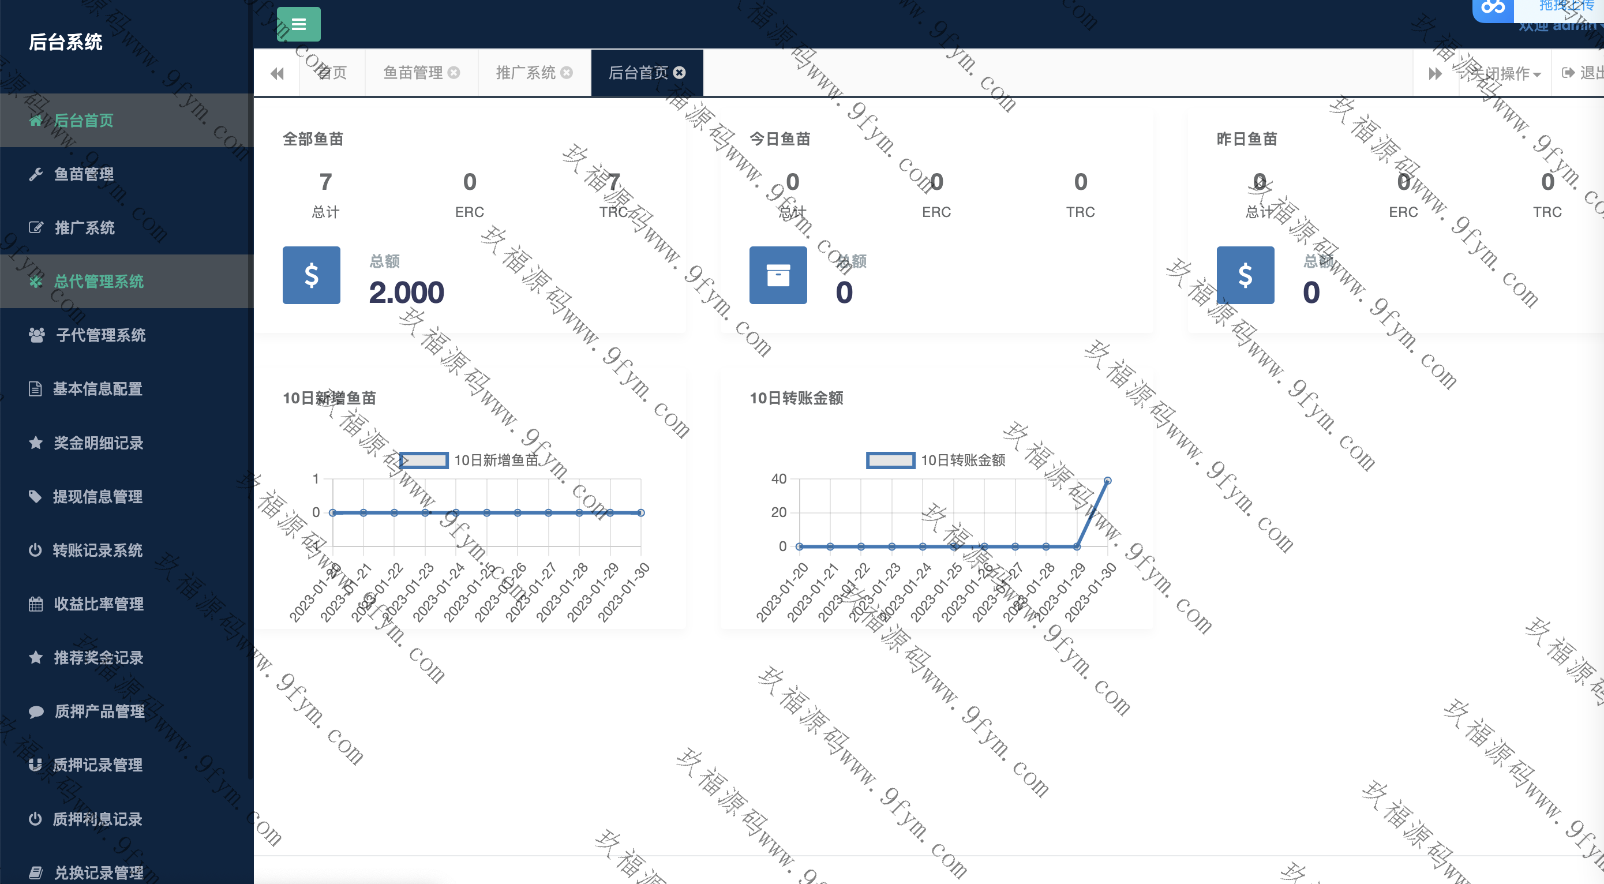Open the 关闭操作 dropdown
1604x884 pixels.
coord(1505,73)
